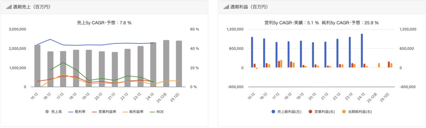Click the 2,000,000 label on sales chart axis

17,48
